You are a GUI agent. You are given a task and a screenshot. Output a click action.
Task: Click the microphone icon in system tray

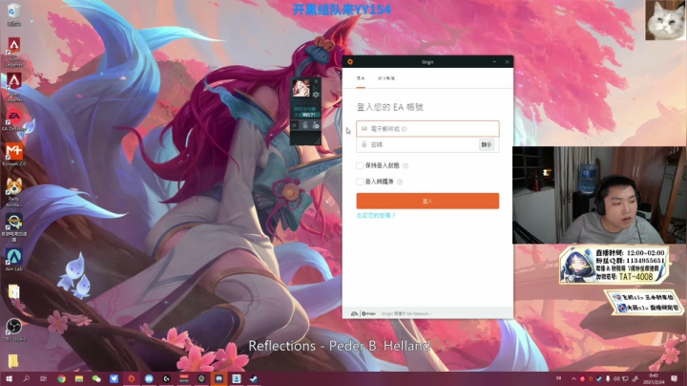pyautogui.click(x=608, y=378)
